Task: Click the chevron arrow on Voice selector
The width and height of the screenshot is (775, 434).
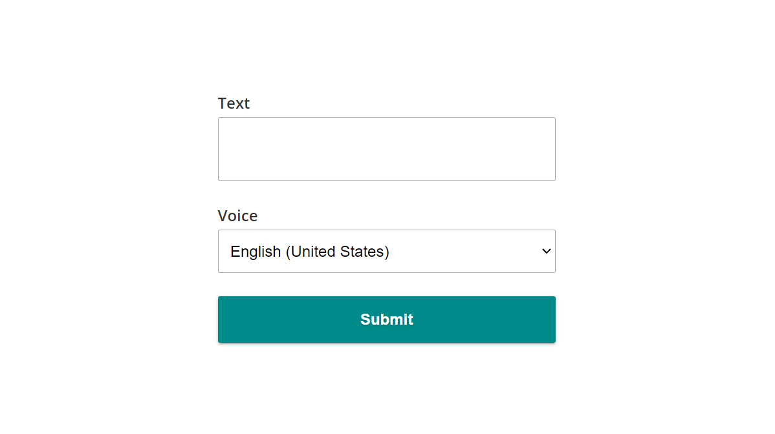Action: 546,251
